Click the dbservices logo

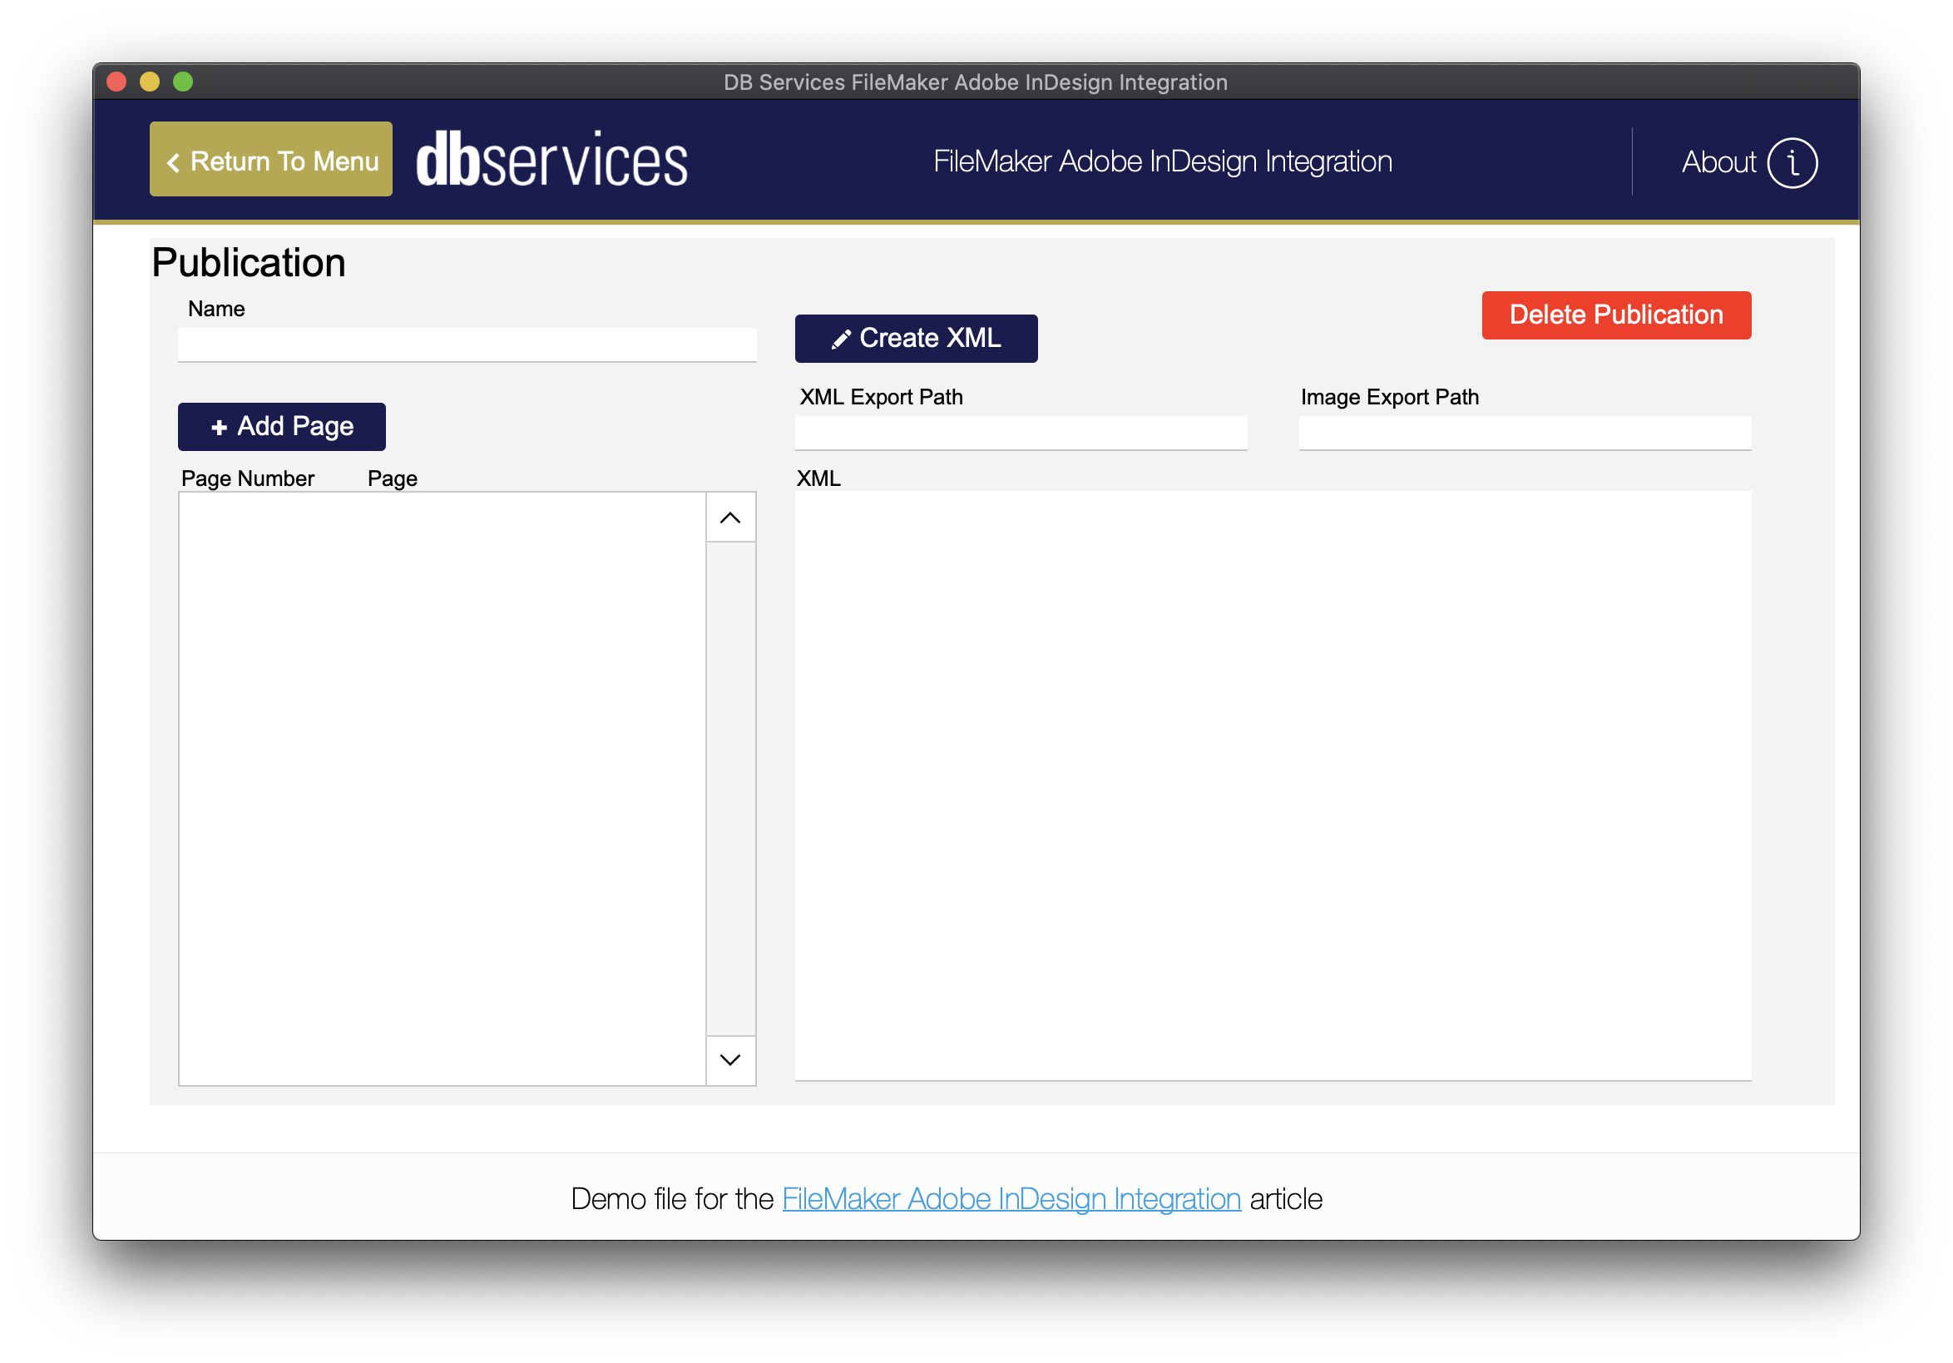point(551,160)
